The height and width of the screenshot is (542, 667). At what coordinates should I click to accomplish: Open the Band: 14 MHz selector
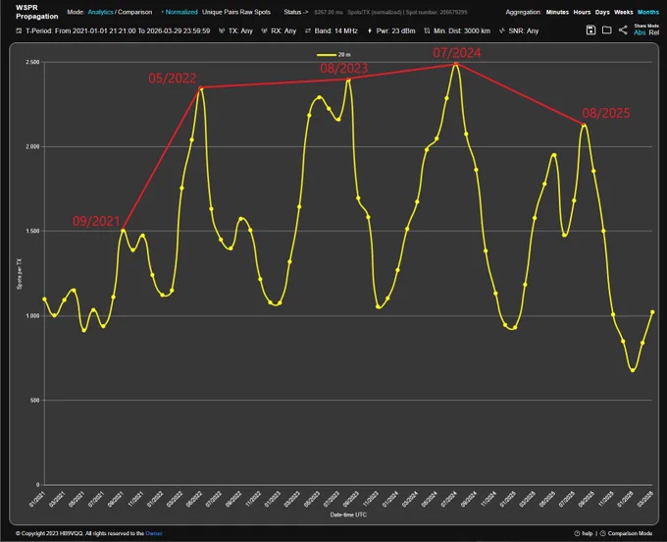click(x=336, y=31)
